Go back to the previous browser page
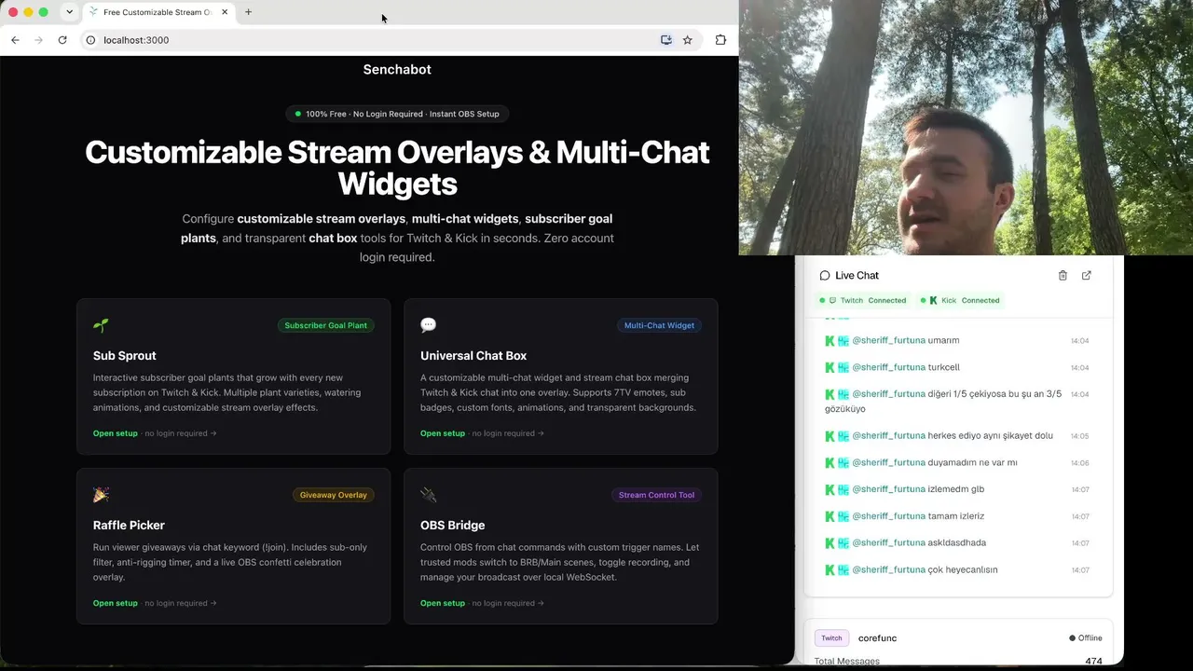Image resolution: width=1193 pixels, height=671 pixels. pos(15,40)
